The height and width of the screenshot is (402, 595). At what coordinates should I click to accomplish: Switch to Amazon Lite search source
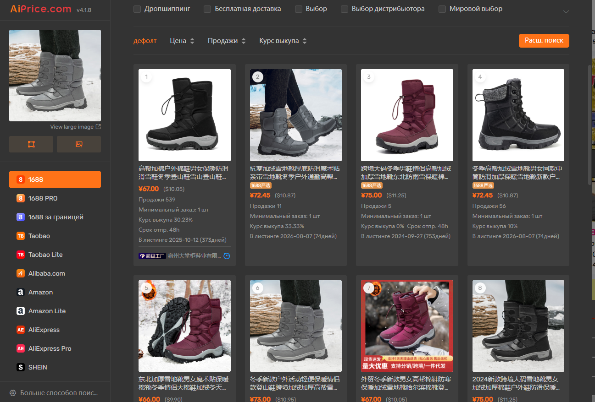55,311
